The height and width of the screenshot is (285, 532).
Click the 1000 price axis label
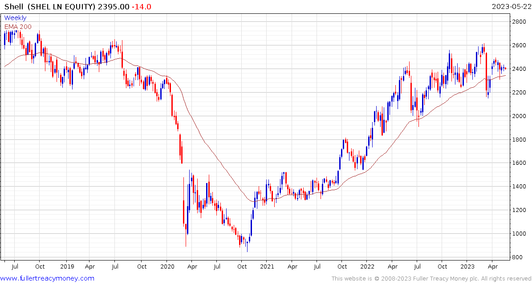(520, 233)
